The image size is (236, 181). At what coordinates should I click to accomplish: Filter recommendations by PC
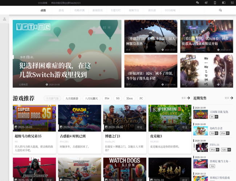141,98
